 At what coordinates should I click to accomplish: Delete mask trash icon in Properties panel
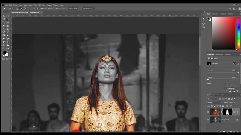[x=238, y=91]
